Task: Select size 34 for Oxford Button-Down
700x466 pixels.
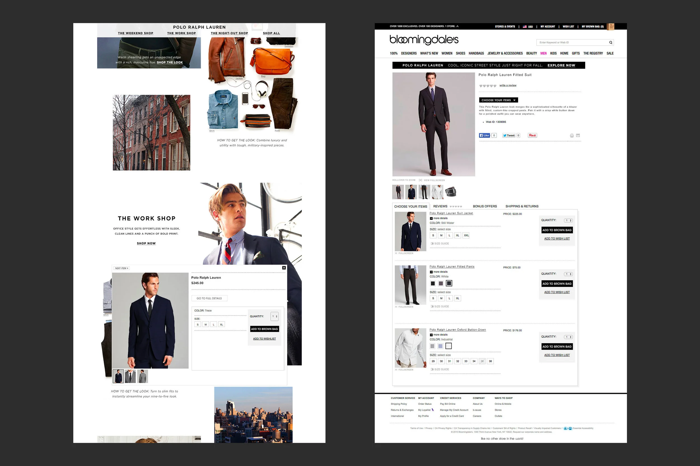Action: click(474, 361)
